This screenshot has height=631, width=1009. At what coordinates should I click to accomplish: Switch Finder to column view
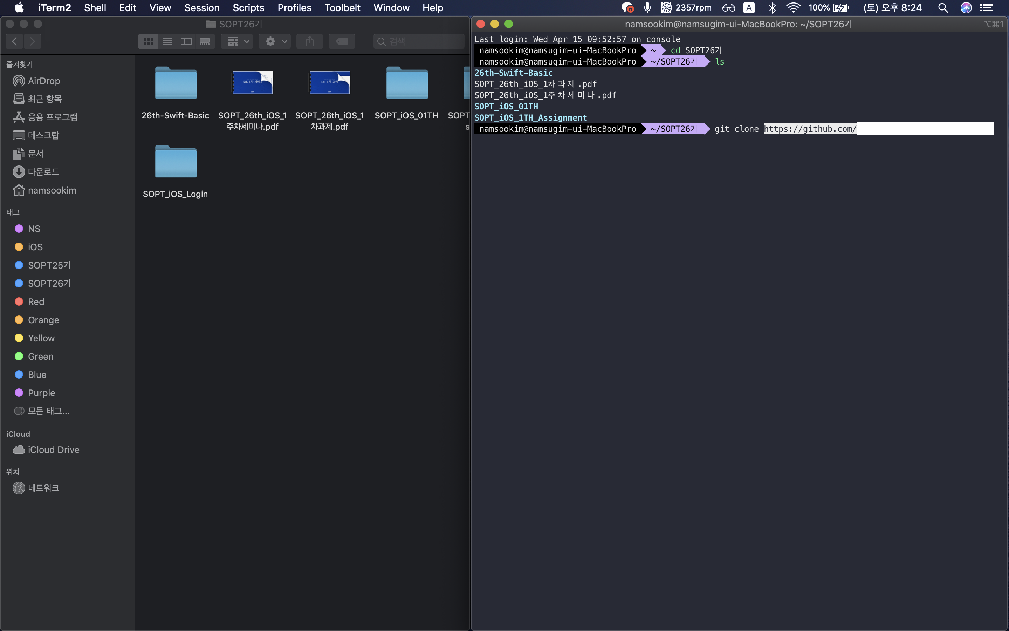186,41
